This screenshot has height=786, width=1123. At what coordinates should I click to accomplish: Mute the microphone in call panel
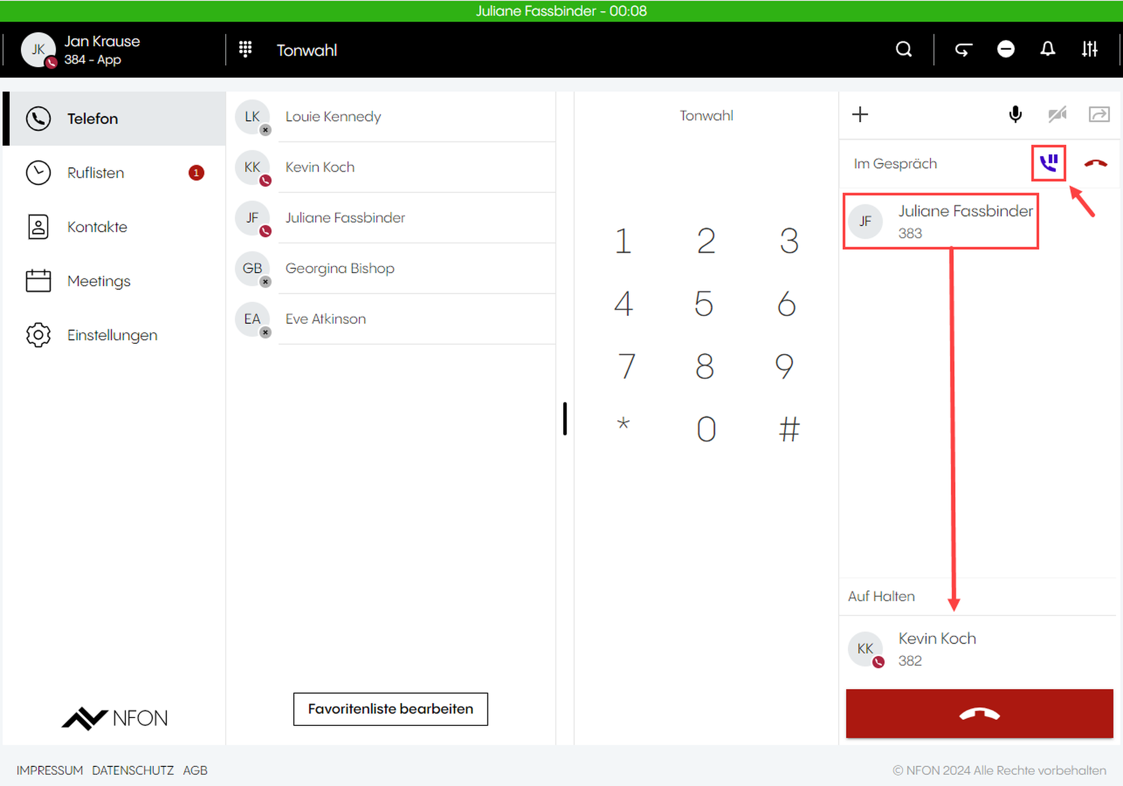tap(1015, 114)
